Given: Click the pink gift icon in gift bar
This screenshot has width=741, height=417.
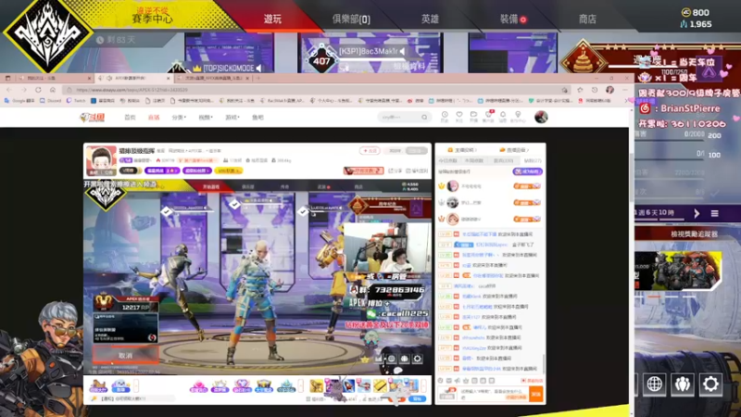Looking at the screenshot, I should pos(198,386).
